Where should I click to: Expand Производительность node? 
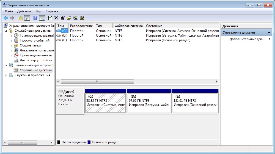[11, 56]
